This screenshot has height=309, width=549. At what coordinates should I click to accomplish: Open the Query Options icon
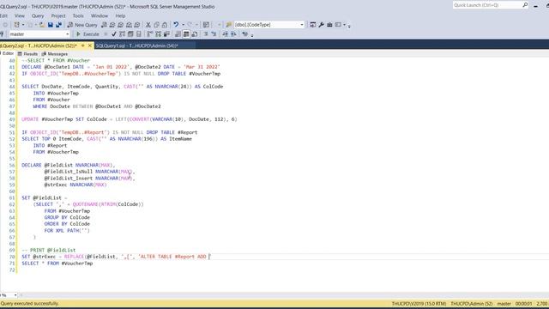point(130,34)
